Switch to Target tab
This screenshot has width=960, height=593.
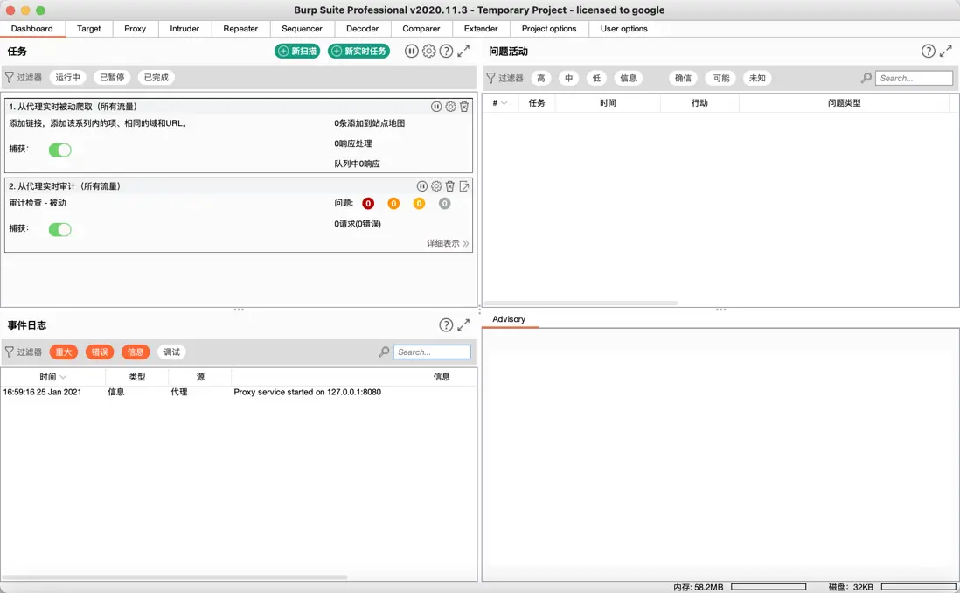[89, 29]
